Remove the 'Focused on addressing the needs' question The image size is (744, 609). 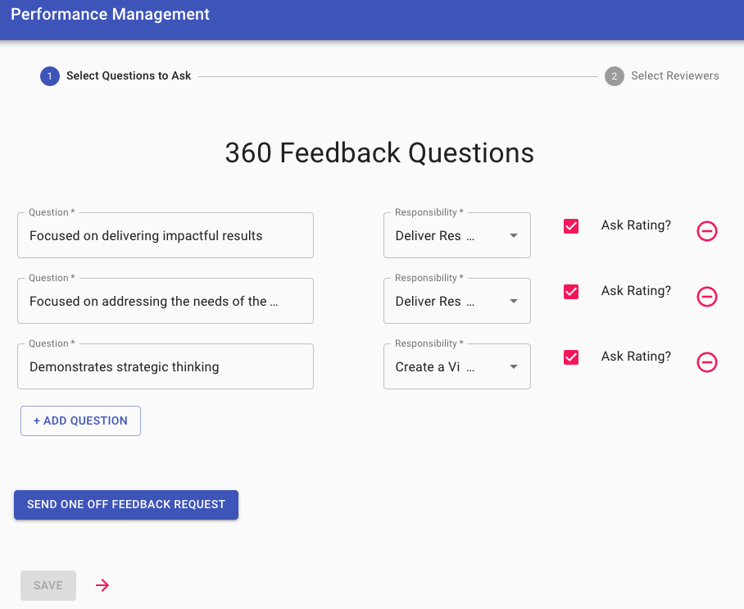(706, 297)
